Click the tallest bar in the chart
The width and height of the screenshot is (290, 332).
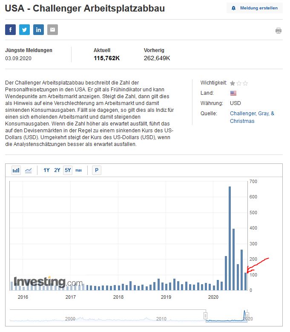230,238
